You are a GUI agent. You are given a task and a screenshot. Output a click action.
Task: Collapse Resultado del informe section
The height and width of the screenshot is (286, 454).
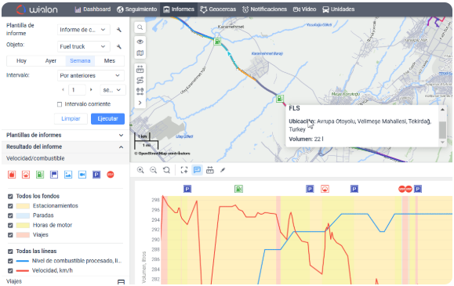pos(65,147)
